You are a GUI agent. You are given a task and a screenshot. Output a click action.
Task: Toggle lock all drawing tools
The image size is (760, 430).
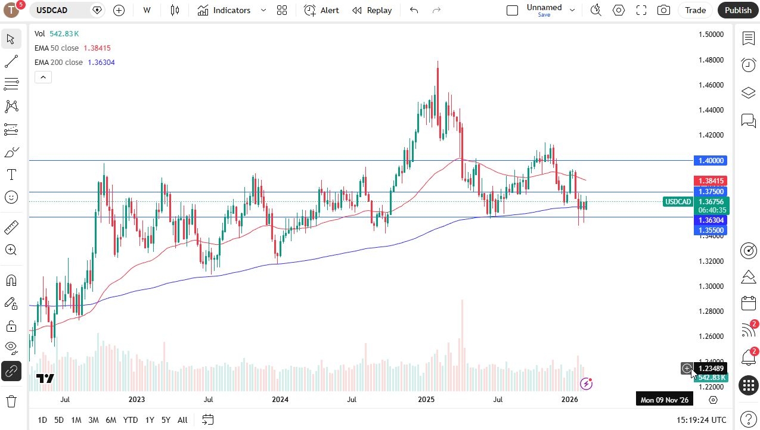(x=11, y=326)
